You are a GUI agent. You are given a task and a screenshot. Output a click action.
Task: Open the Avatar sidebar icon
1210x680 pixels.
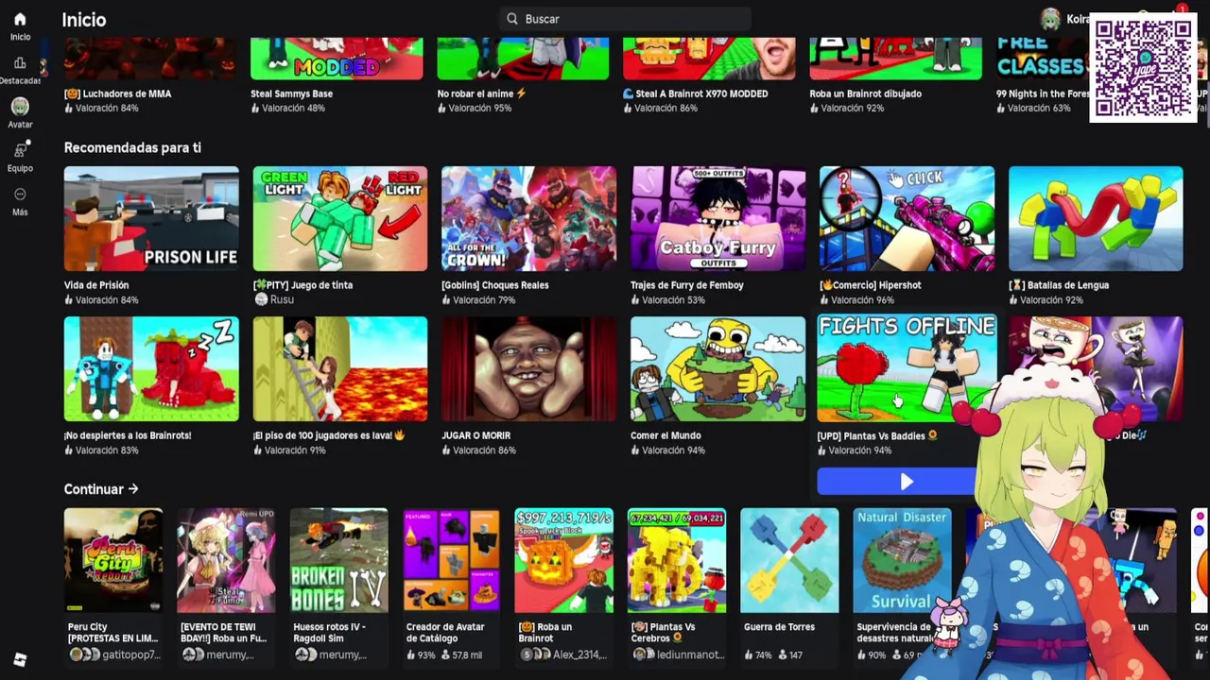click(x=20, y=107)
